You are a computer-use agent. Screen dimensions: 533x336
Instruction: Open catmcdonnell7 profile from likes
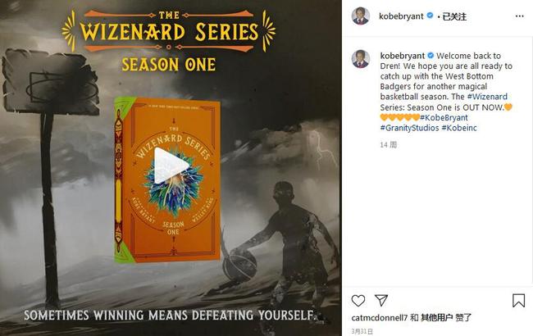(379, 318)
